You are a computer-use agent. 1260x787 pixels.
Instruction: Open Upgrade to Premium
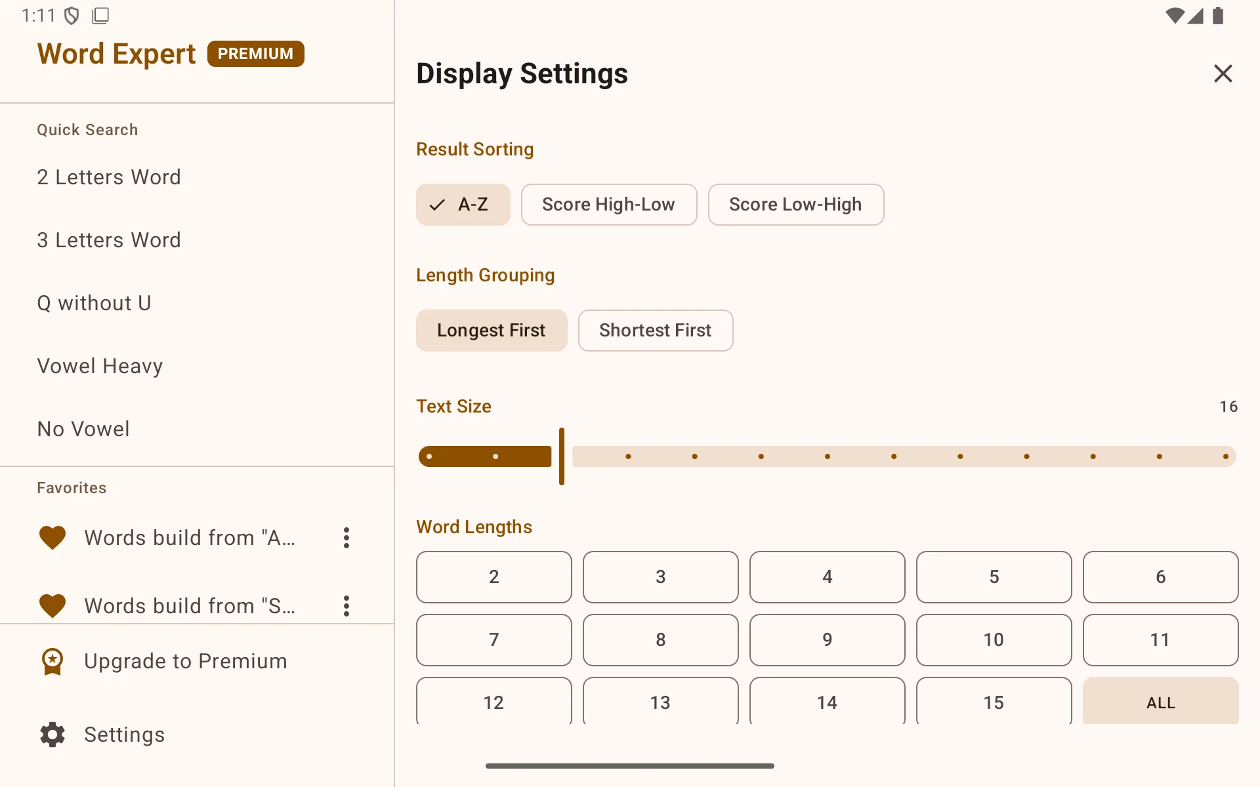pos(197,661)
